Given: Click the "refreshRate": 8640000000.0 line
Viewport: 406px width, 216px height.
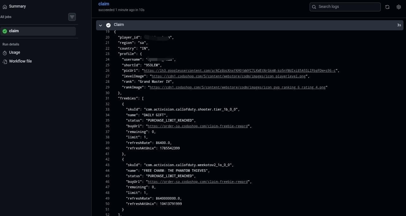Looking at the screenshot, I should [154, 198].
